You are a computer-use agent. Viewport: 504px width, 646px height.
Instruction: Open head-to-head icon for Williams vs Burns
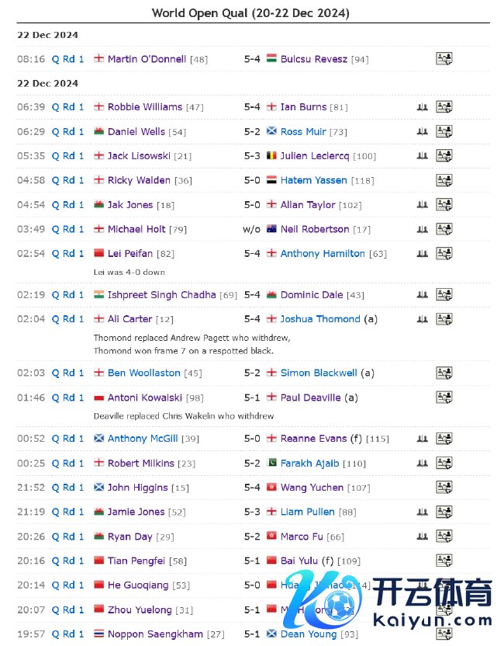[422, 107]
